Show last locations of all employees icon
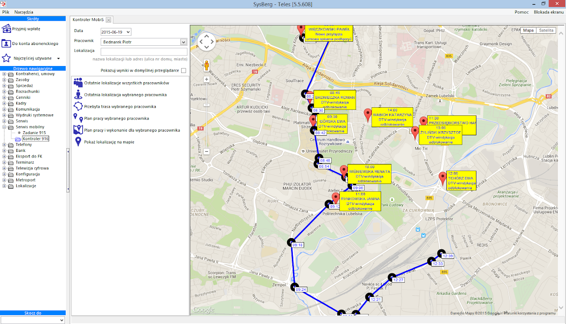566x324 pixels. pos(78,83)
